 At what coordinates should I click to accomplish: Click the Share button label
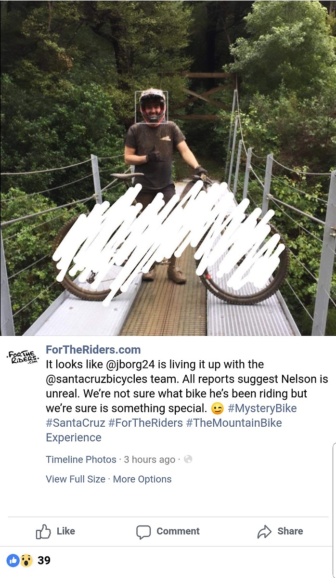[x=290, y=531]
